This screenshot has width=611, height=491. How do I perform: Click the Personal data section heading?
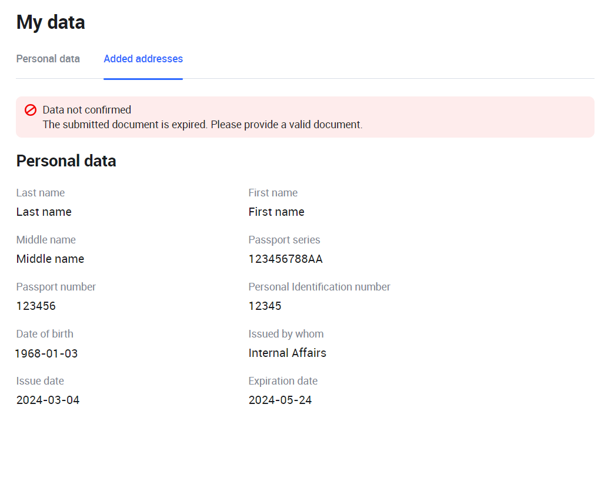(x=66, y=161)
